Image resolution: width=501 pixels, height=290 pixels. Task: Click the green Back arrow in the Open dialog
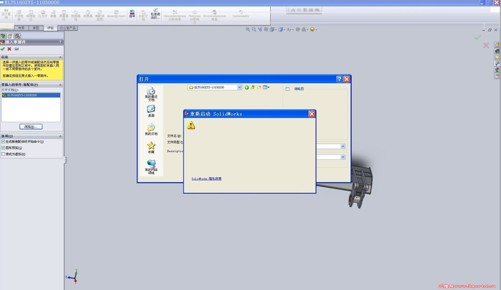click(247, 88)
